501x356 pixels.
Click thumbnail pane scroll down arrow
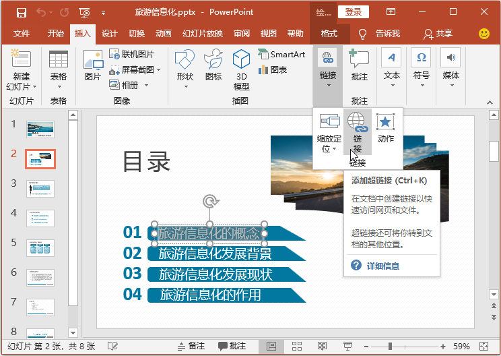point(73,332)
